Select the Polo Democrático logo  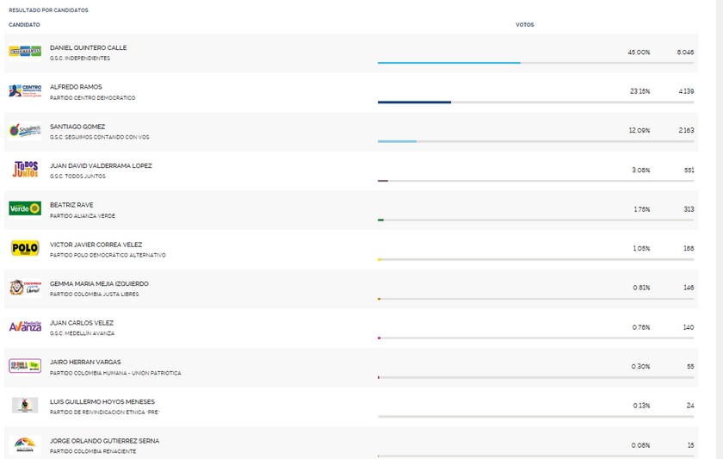(x=24, y=248)
